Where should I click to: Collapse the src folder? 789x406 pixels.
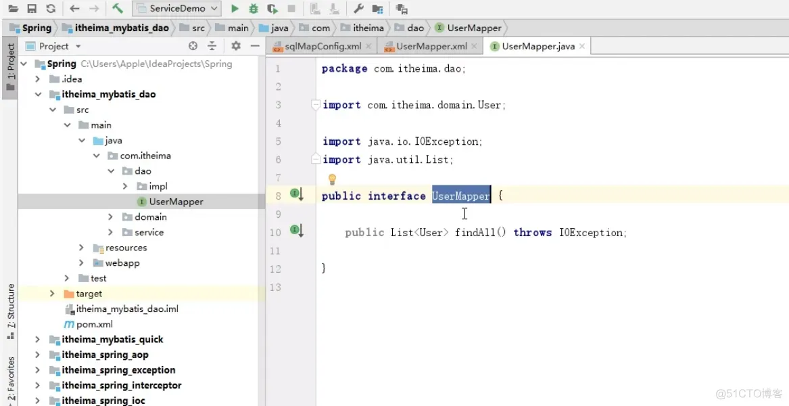coord(52,110)
